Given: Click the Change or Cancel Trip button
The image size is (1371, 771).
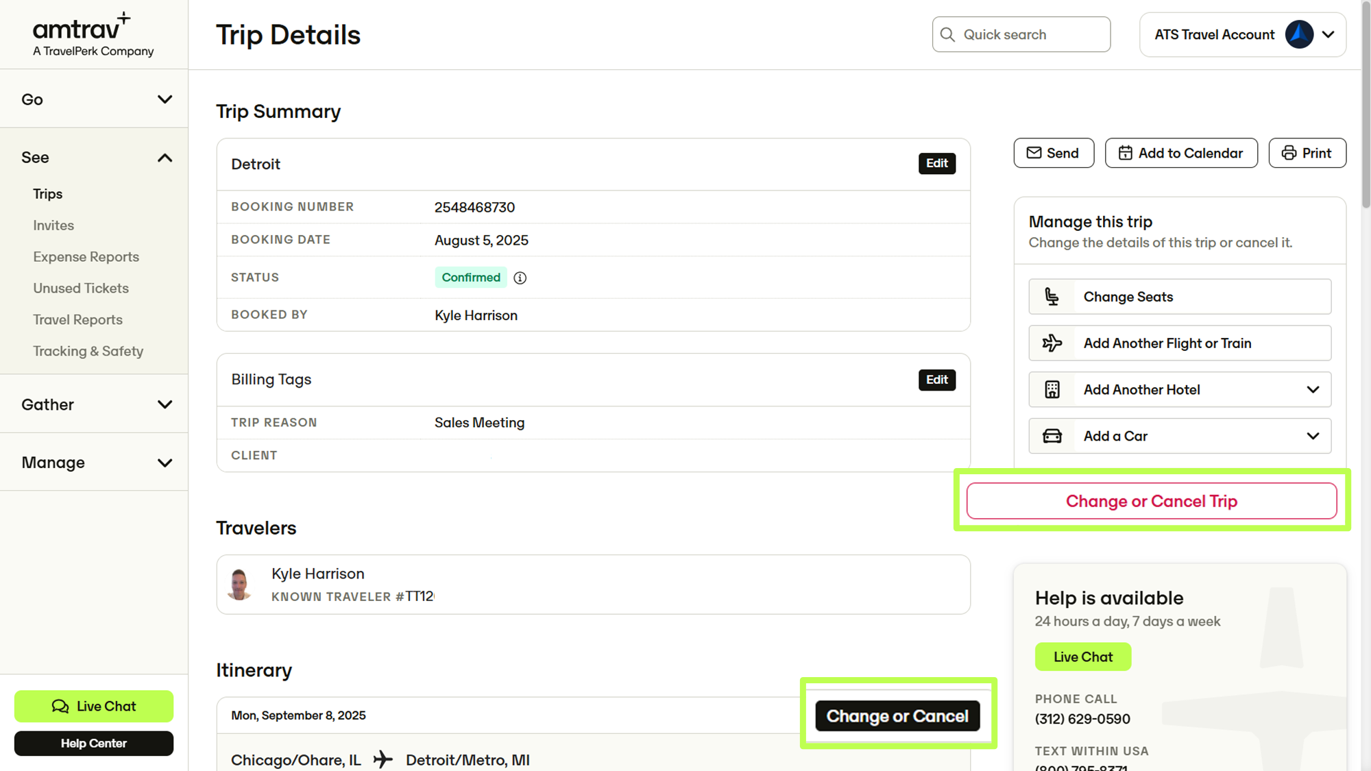Looking at the screenshot, I should [x=1151, y=501].
